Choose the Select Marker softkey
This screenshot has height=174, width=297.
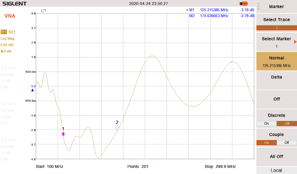pos(277,42)
